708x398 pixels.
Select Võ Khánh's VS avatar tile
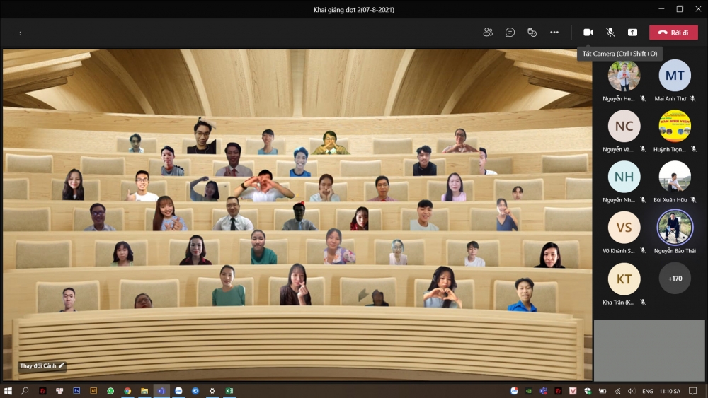pos(624,228)
